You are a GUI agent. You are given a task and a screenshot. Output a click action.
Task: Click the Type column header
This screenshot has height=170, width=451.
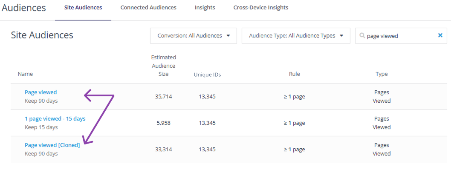point(382,74)
